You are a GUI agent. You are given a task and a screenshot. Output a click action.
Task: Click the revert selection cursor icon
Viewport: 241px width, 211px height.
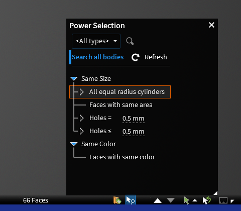[x=207, y=200]
